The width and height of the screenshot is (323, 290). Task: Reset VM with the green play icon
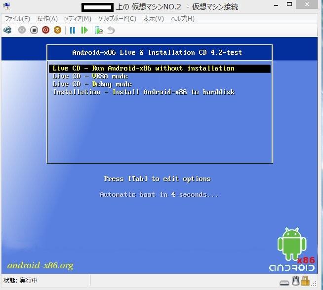[84, 30]
